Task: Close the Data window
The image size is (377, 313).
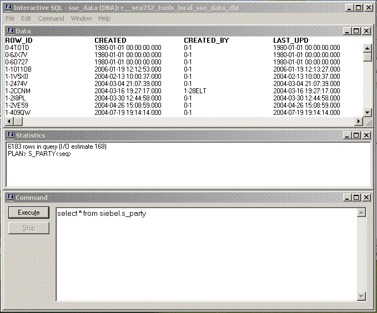Action: (366, 31)
